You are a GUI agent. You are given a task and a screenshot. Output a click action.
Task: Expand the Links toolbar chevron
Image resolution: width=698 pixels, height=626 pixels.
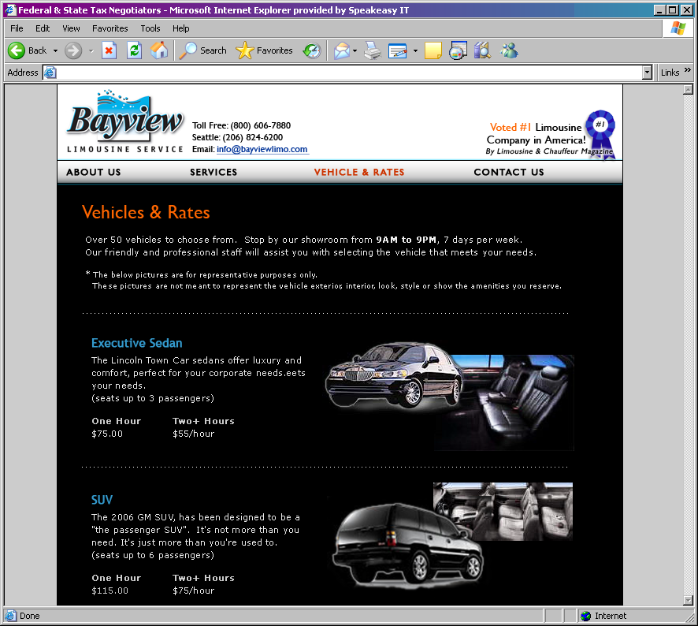point(688,70)
